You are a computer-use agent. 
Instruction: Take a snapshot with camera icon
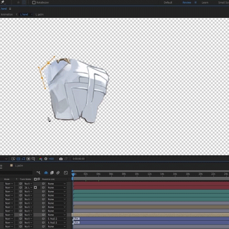click(x=61, y=159)
